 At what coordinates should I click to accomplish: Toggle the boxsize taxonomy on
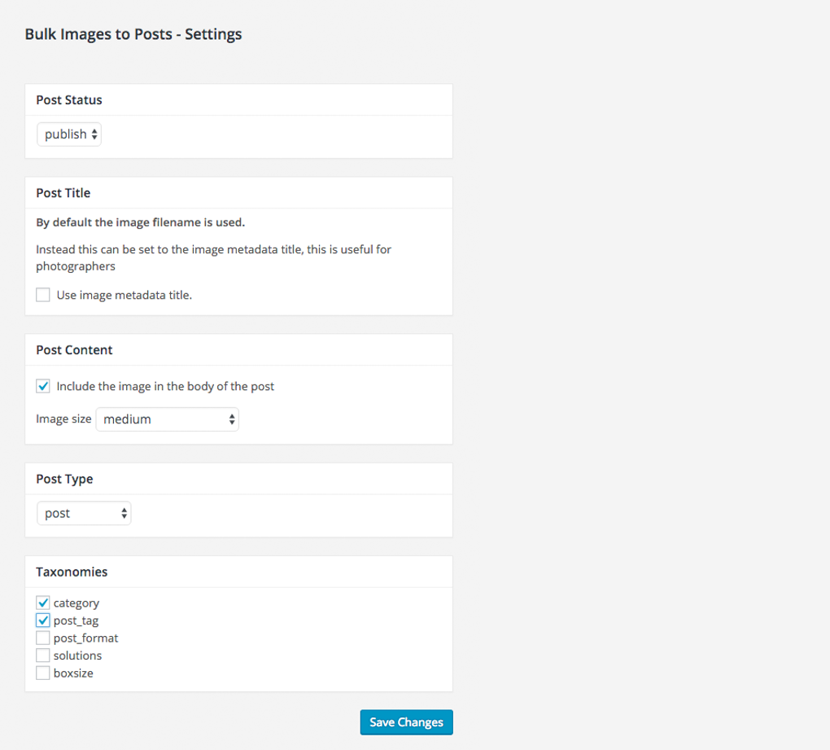(42, 673)
